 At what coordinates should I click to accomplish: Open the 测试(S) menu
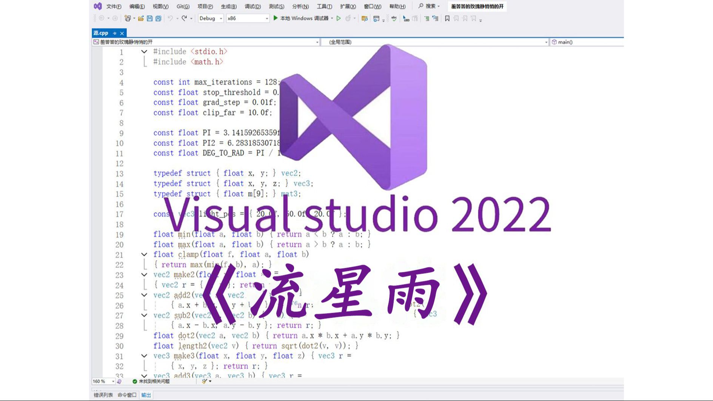pos(276,6)
